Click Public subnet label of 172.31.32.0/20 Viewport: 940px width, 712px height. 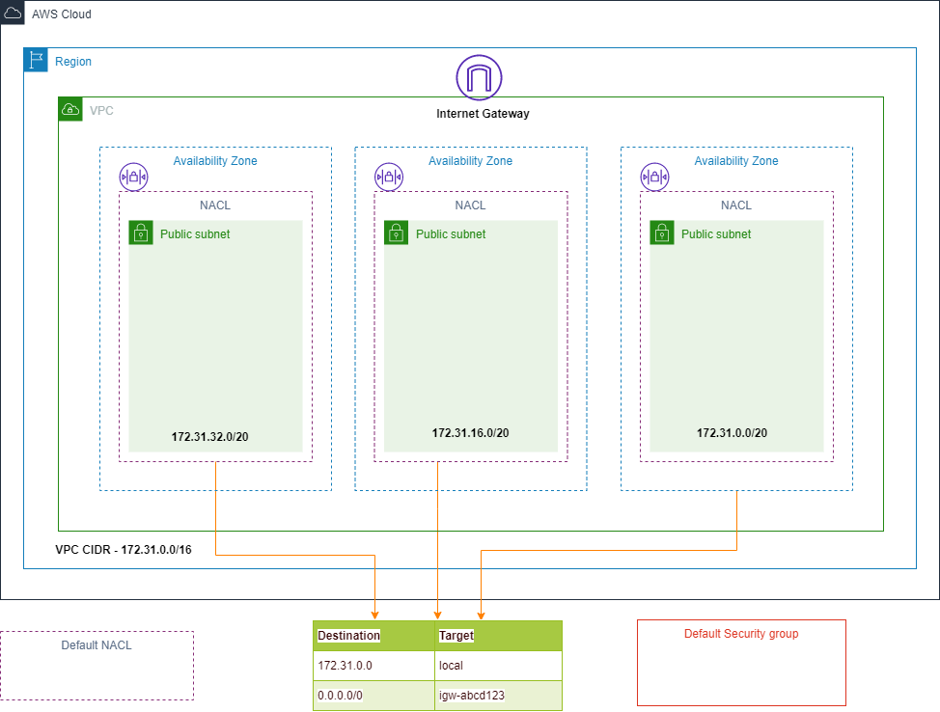coord(195,234)
